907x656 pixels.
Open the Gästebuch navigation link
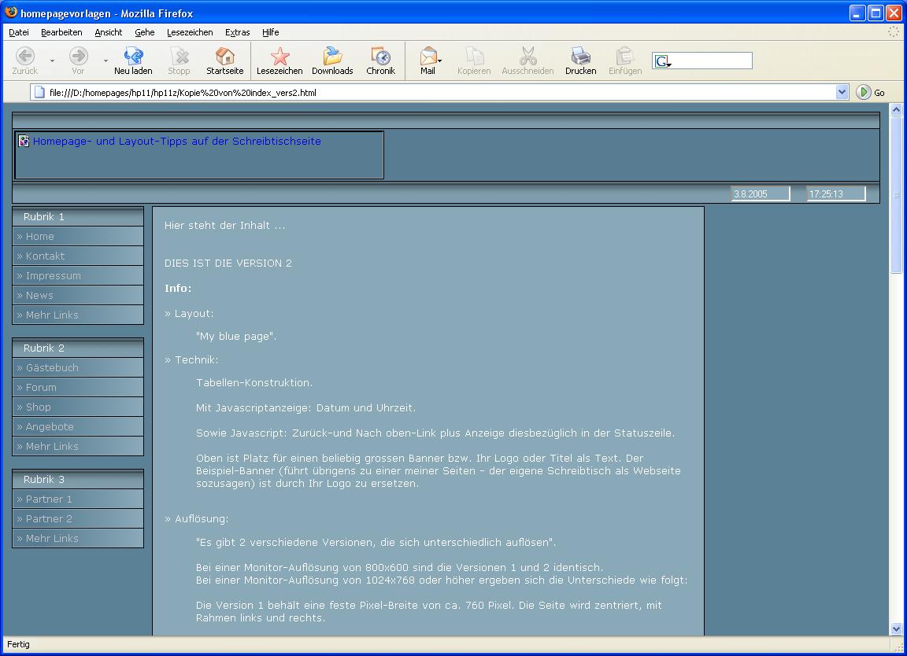coord(52,367)
